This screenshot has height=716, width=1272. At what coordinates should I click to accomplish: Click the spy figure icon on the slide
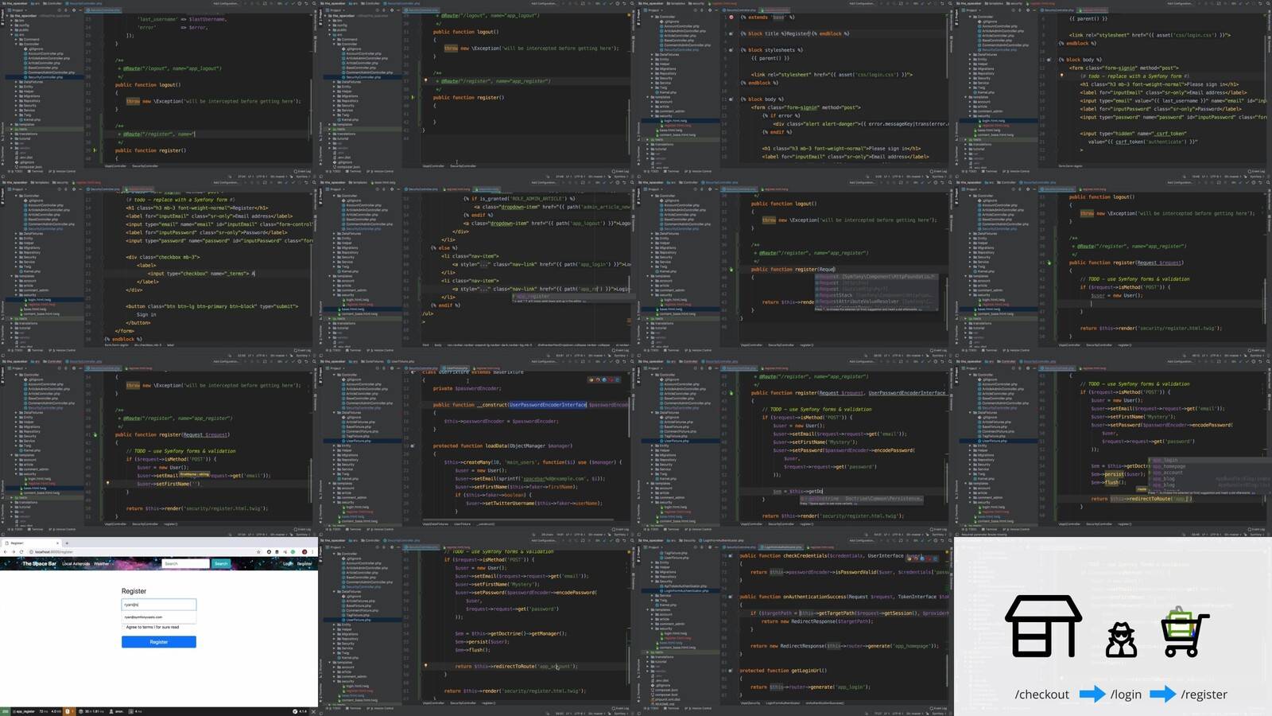(1121, 640)
